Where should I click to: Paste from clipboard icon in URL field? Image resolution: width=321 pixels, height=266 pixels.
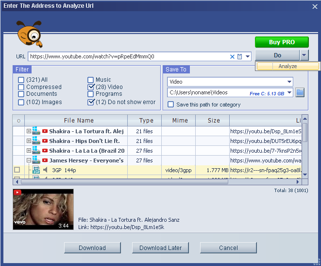point(239,56)
